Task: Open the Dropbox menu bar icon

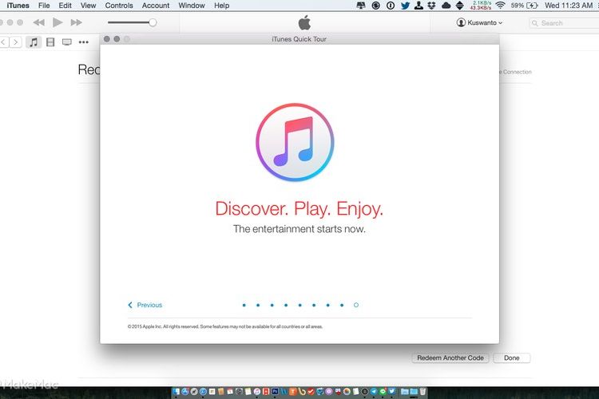Action: coord(431,6)
